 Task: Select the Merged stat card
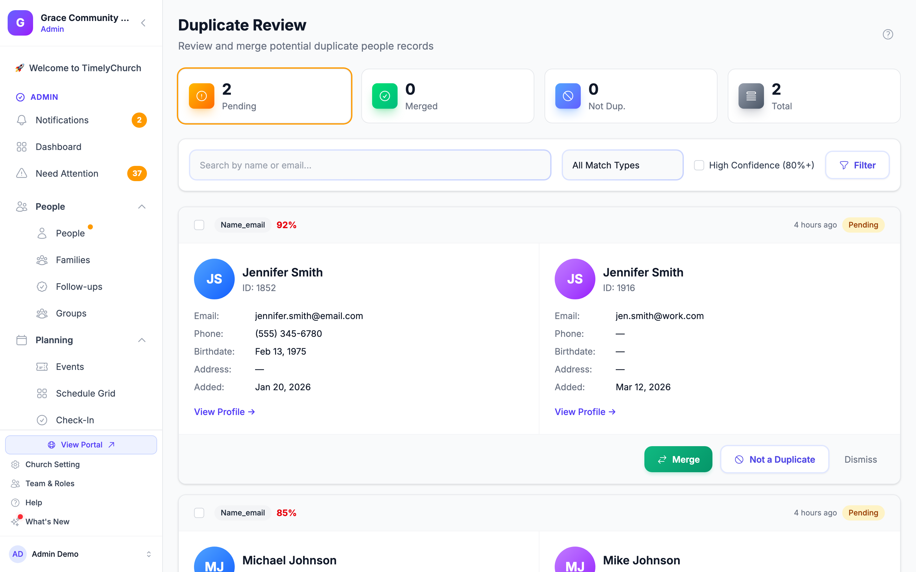pyautogui.click(x=448, y=96)
